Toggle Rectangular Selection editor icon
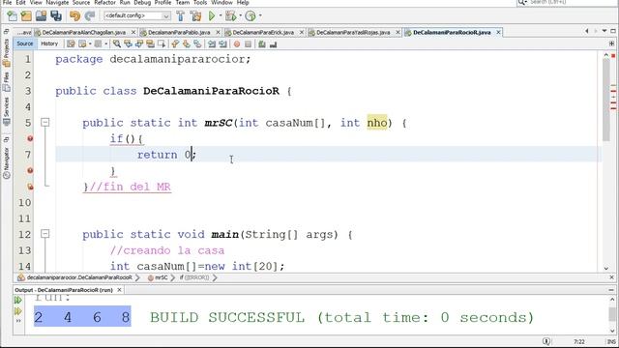 (x=162, y=43)
